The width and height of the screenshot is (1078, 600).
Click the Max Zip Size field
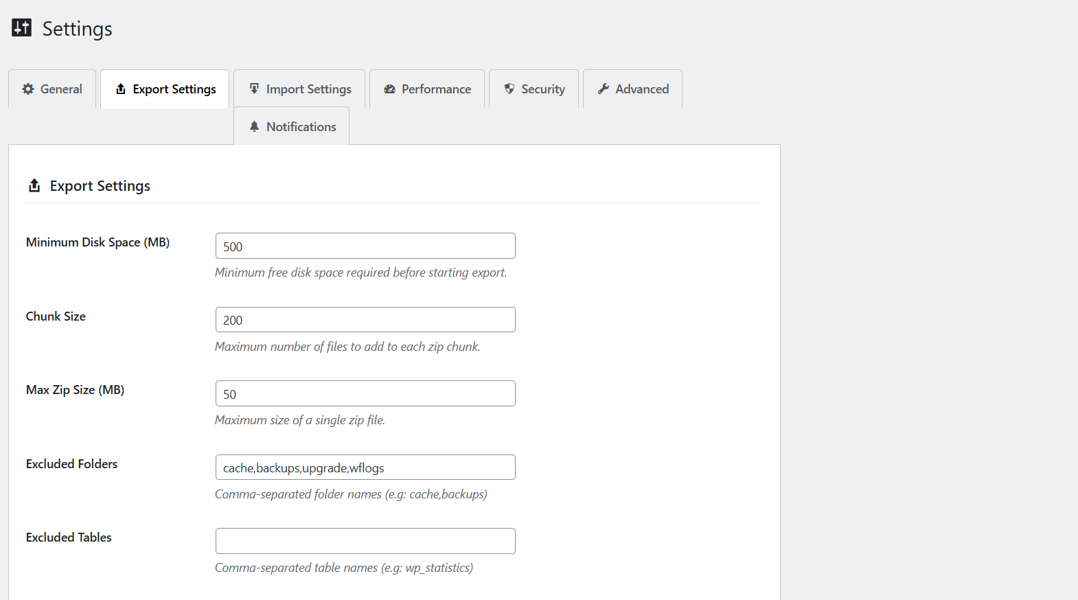coord(365,394)
